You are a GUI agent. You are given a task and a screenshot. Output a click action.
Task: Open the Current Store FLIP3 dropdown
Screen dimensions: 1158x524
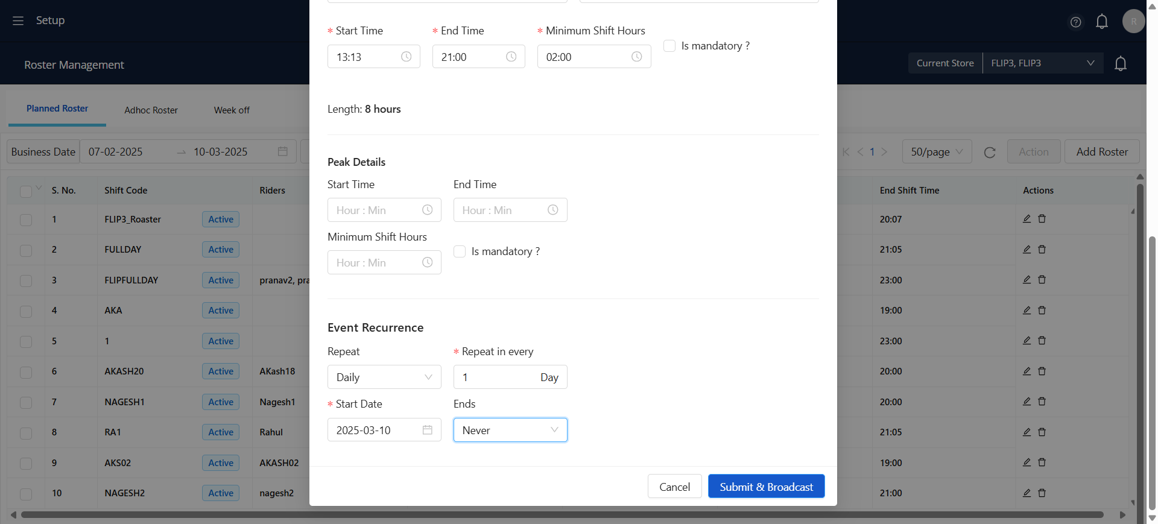[x=1043, y=63]
